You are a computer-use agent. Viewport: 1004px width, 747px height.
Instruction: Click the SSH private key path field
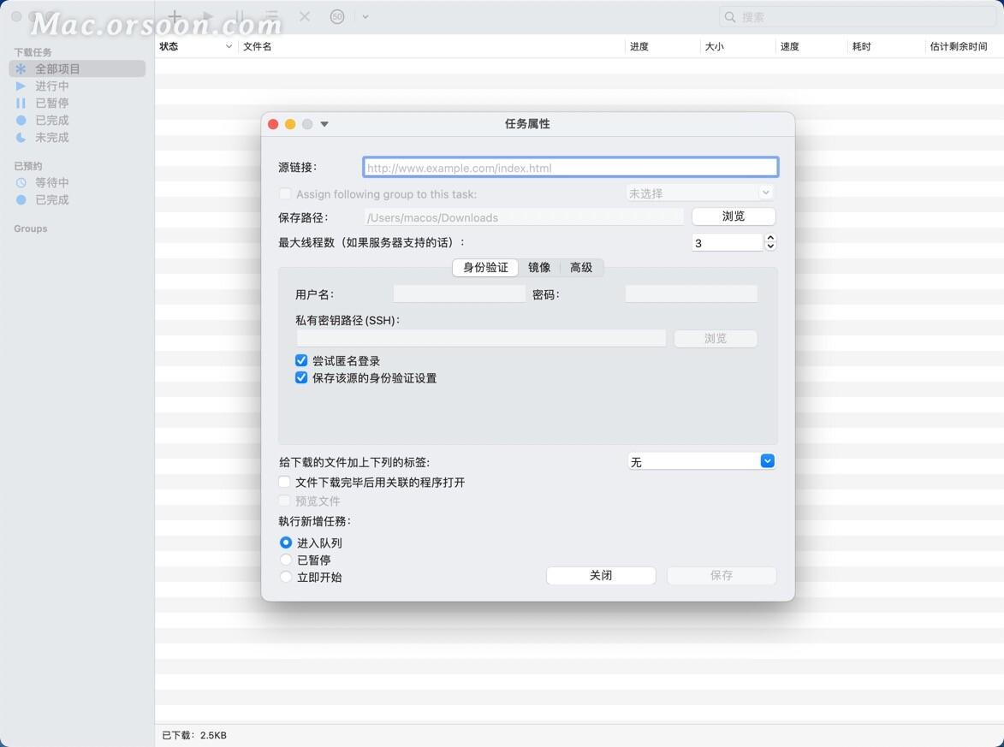pyautogui.click(x=481, y=339)
